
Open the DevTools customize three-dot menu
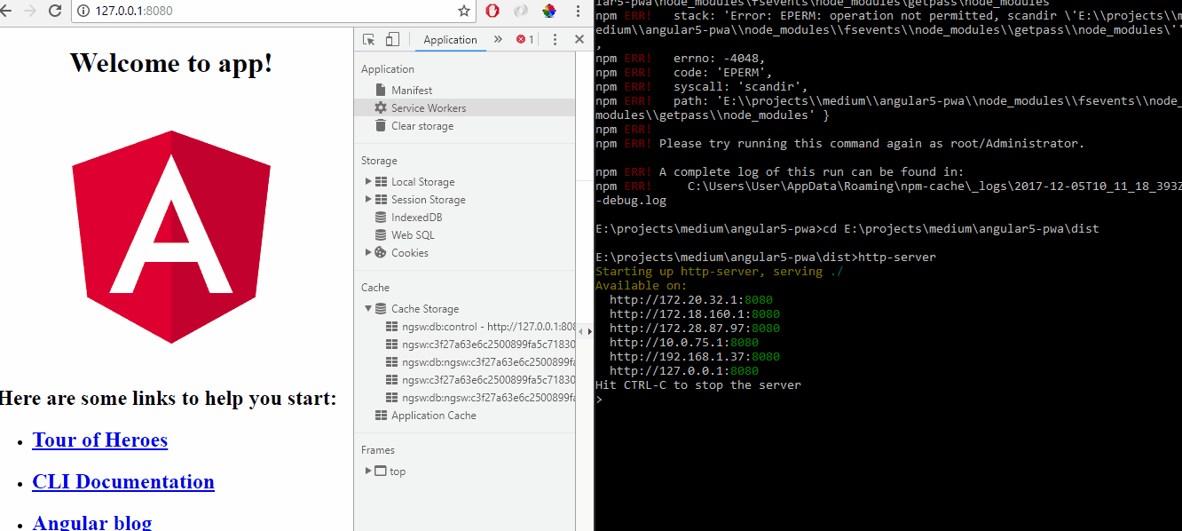[x=555, y=39]
